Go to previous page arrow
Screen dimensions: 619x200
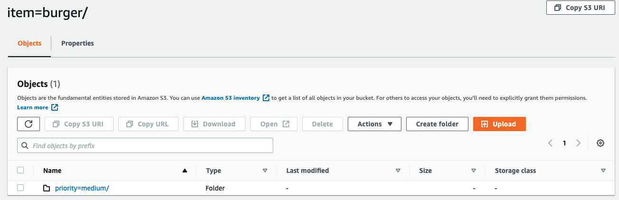tap(550, 143)
